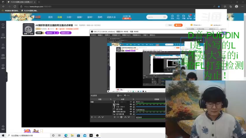Add a new scene with the OBS scenes plus
The image size is (246, 138).
(x=92, y=117)
